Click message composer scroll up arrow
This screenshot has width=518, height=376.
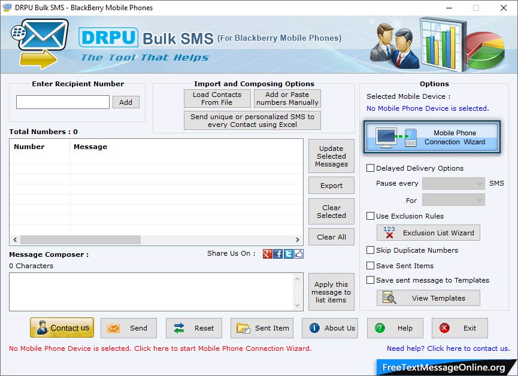point(297,279)
